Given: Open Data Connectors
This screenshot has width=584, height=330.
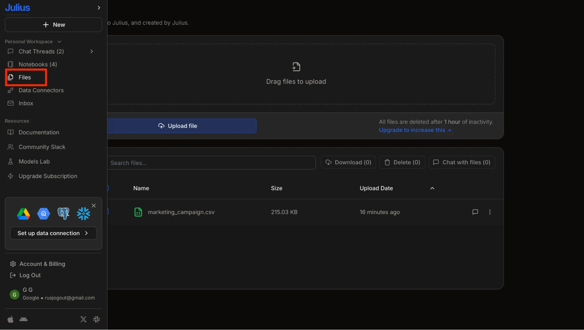Looking at the screenshot, I should coord(41,90).
